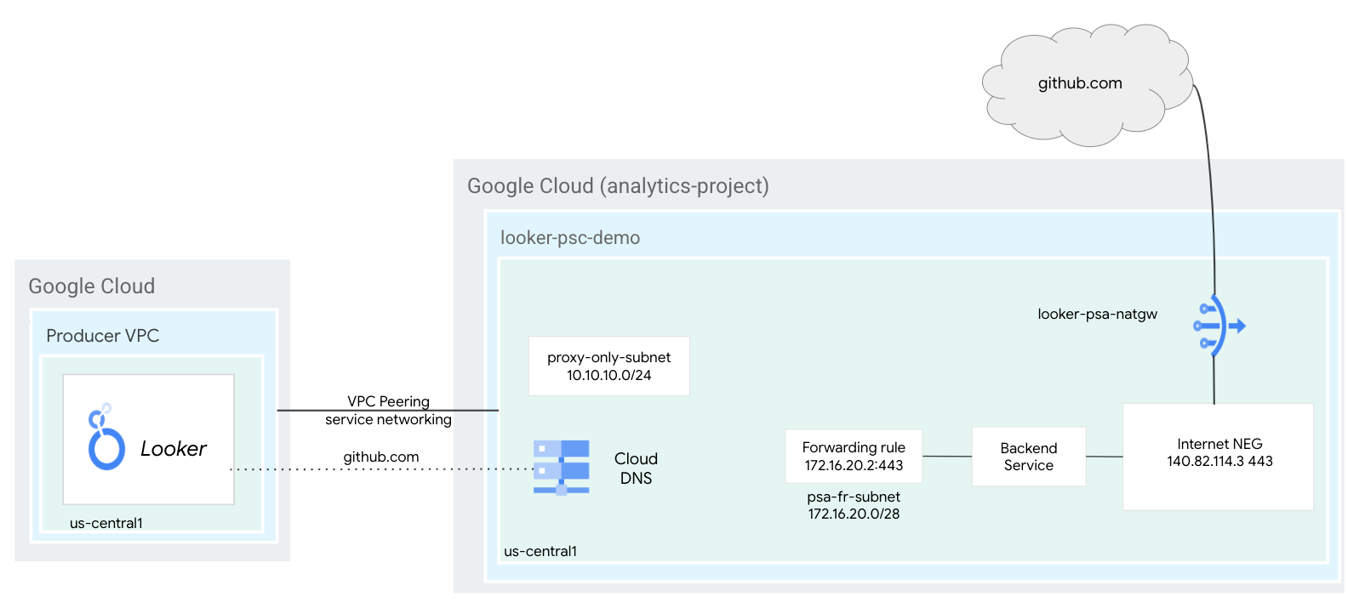This screenshot has height=602, width=1348.
Task: Select the psa-fr-subnet label
Action: click(x=854, y=505)
